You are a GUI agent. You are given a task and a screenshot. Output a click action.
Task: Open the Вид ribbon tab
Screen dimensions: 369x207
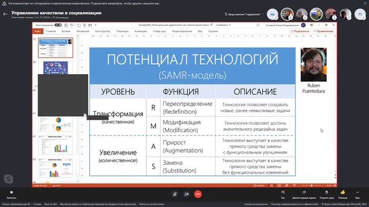(x=200, y=31)
